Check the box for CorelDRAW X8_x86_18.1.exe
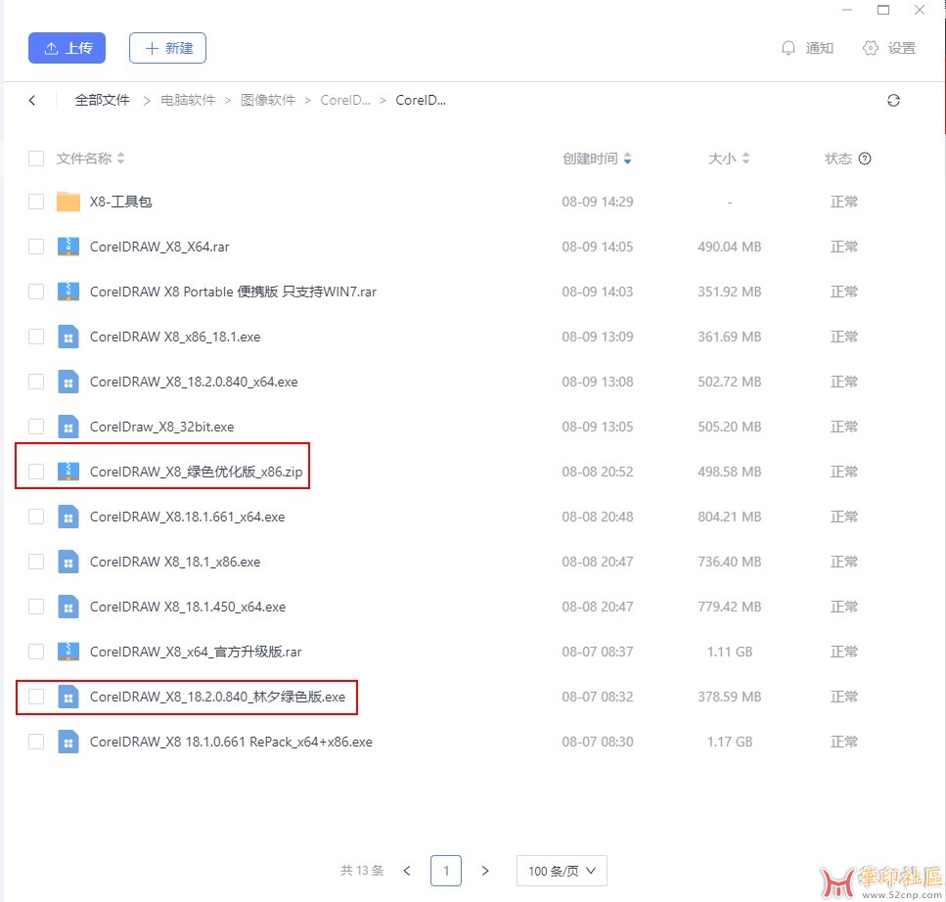 click(36, 337)
